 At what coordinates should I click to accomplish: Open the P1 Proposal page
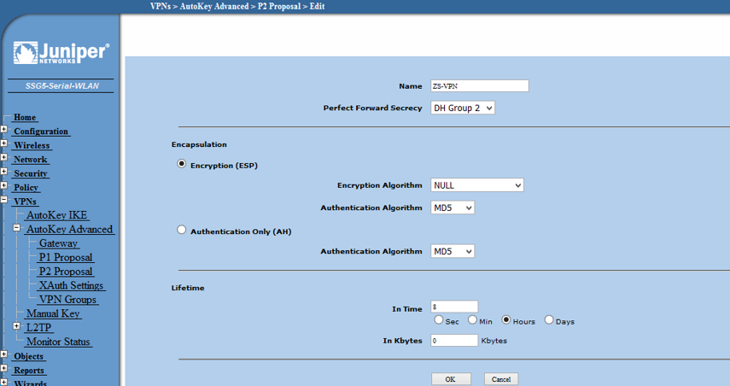tap(66, 257)
